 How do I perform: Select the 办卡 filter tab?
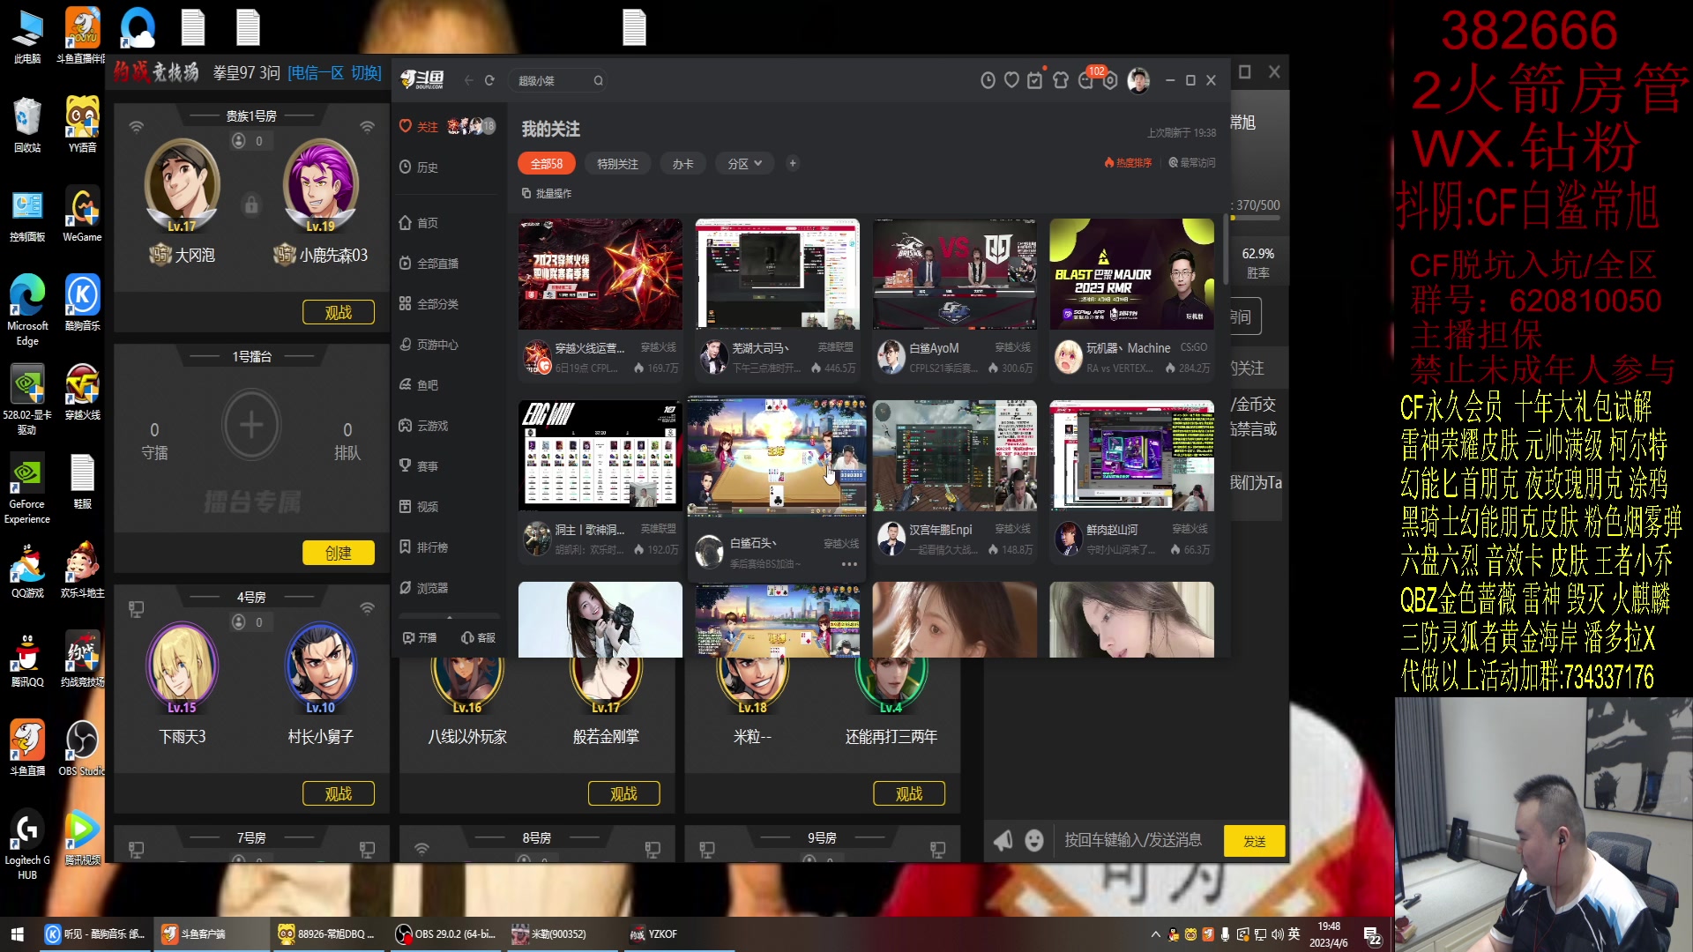(x=683, y=164)
